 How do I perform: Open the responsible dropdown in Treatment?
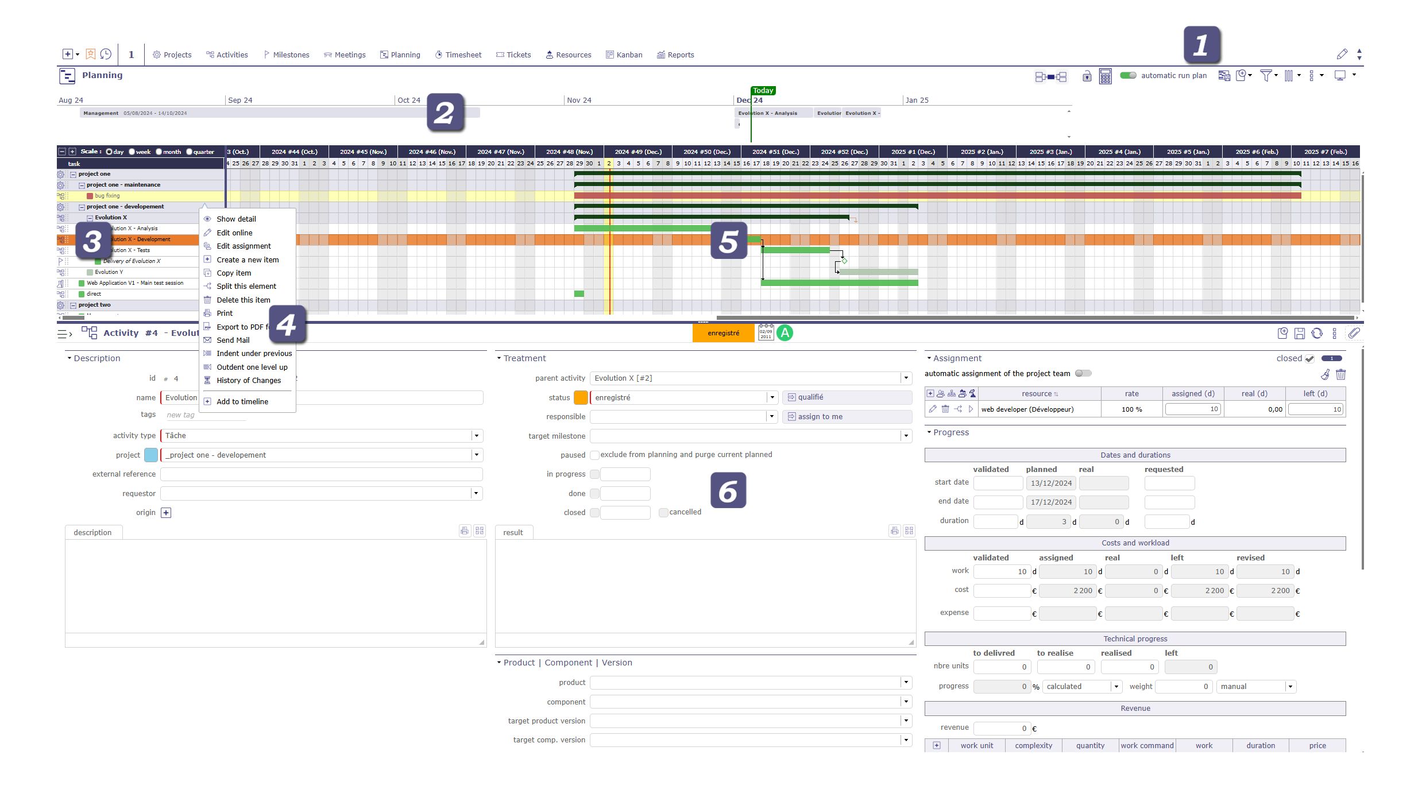coord(771,416)
